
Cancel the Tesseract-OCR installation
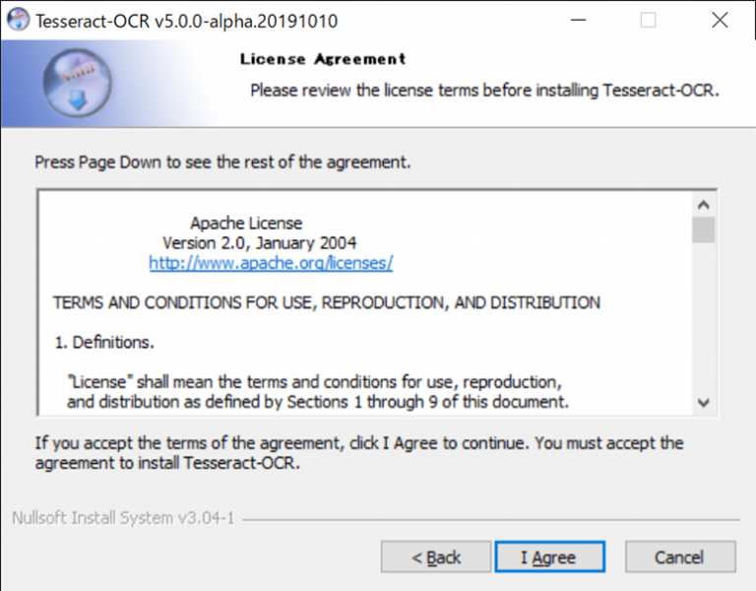tap(678, 558)
